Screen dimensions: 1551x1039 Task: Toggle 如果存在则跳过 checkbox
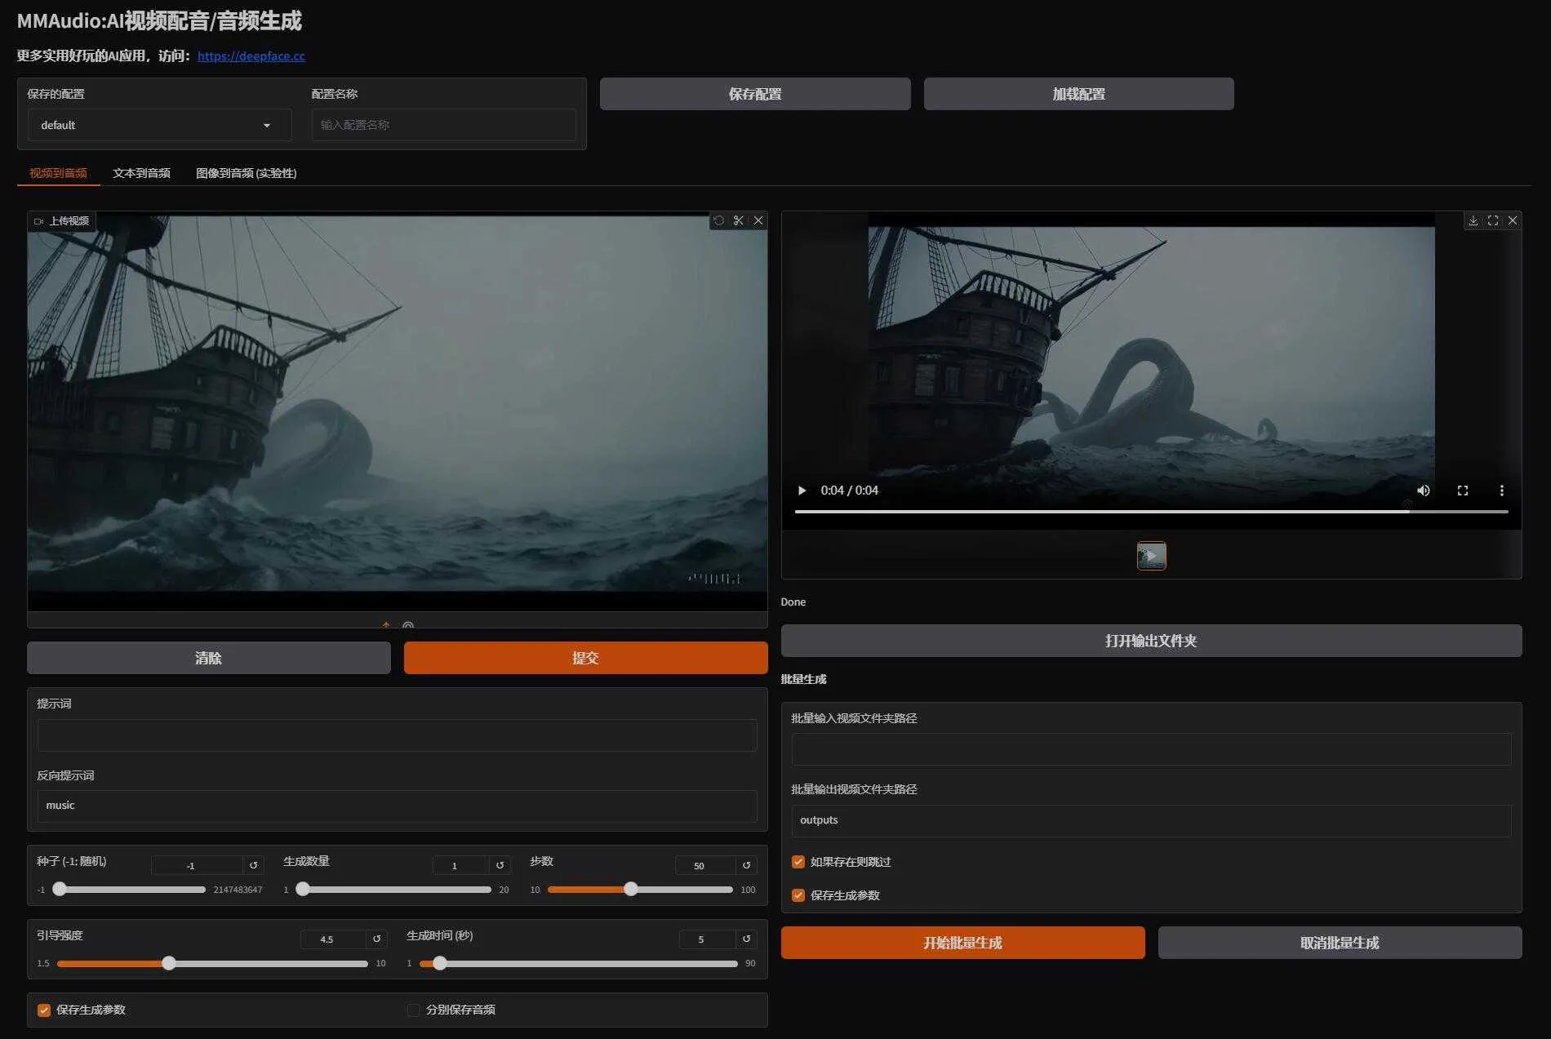(x=798, y=862)
